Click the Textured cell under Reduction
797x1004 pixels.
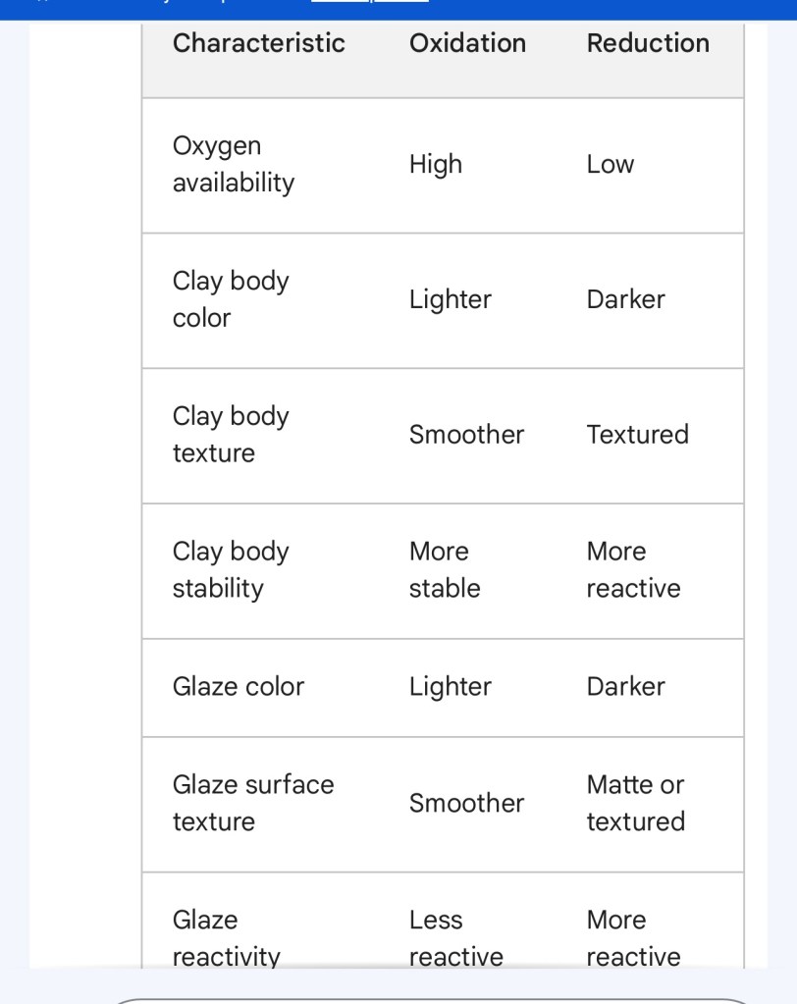tap(638, 435)
